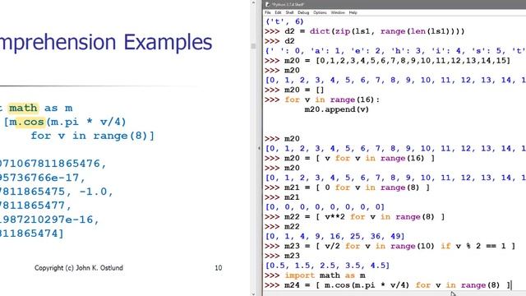Open the Debug menu

303,12
